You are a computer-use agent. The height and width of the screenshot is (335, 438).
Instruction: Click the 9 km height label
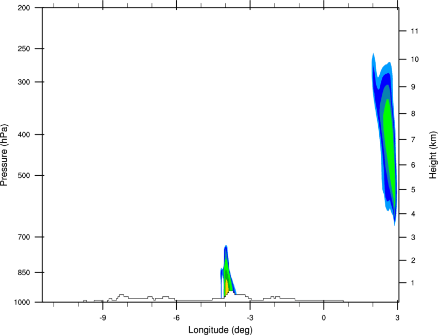coord(413,87)
